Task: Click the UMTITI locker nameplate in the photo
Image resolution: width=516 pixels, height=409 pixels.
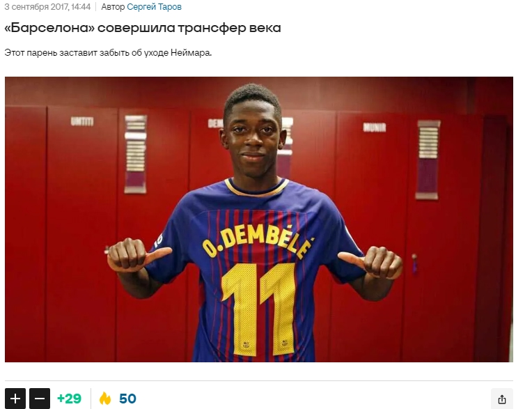Action: pos(82,121)
